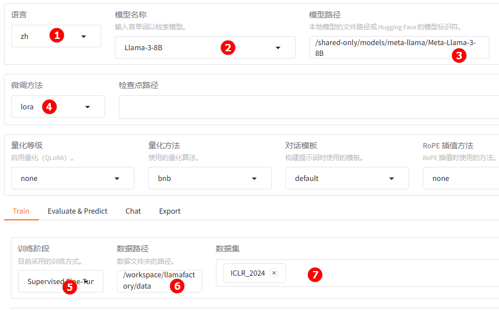The height and width of the screenshot is (310, 499).
Task: Click the arrow icon in bnb selector
Action: [x=254, y=179]
